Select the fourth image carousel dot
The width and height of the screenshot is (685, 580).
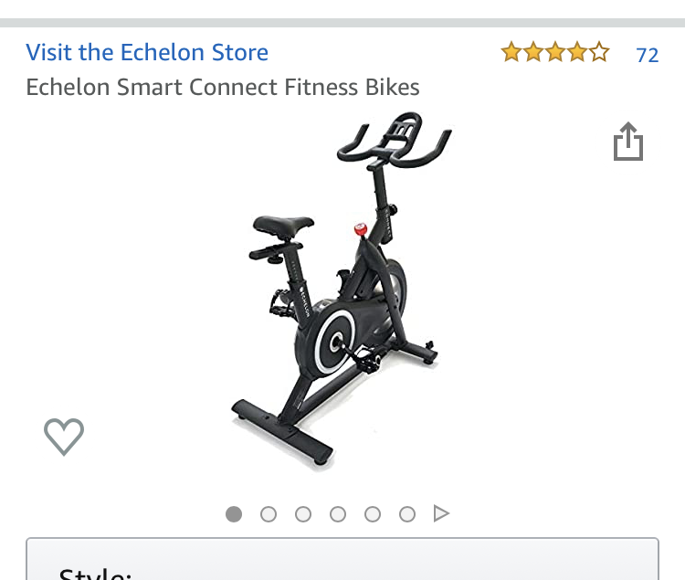pos(338,514)
